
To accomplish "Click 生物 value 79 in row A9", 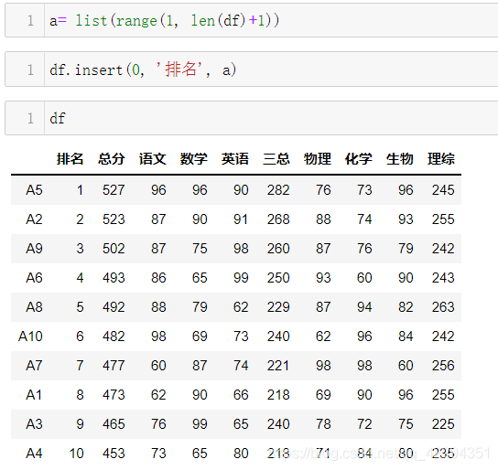I will click(406, 249).
